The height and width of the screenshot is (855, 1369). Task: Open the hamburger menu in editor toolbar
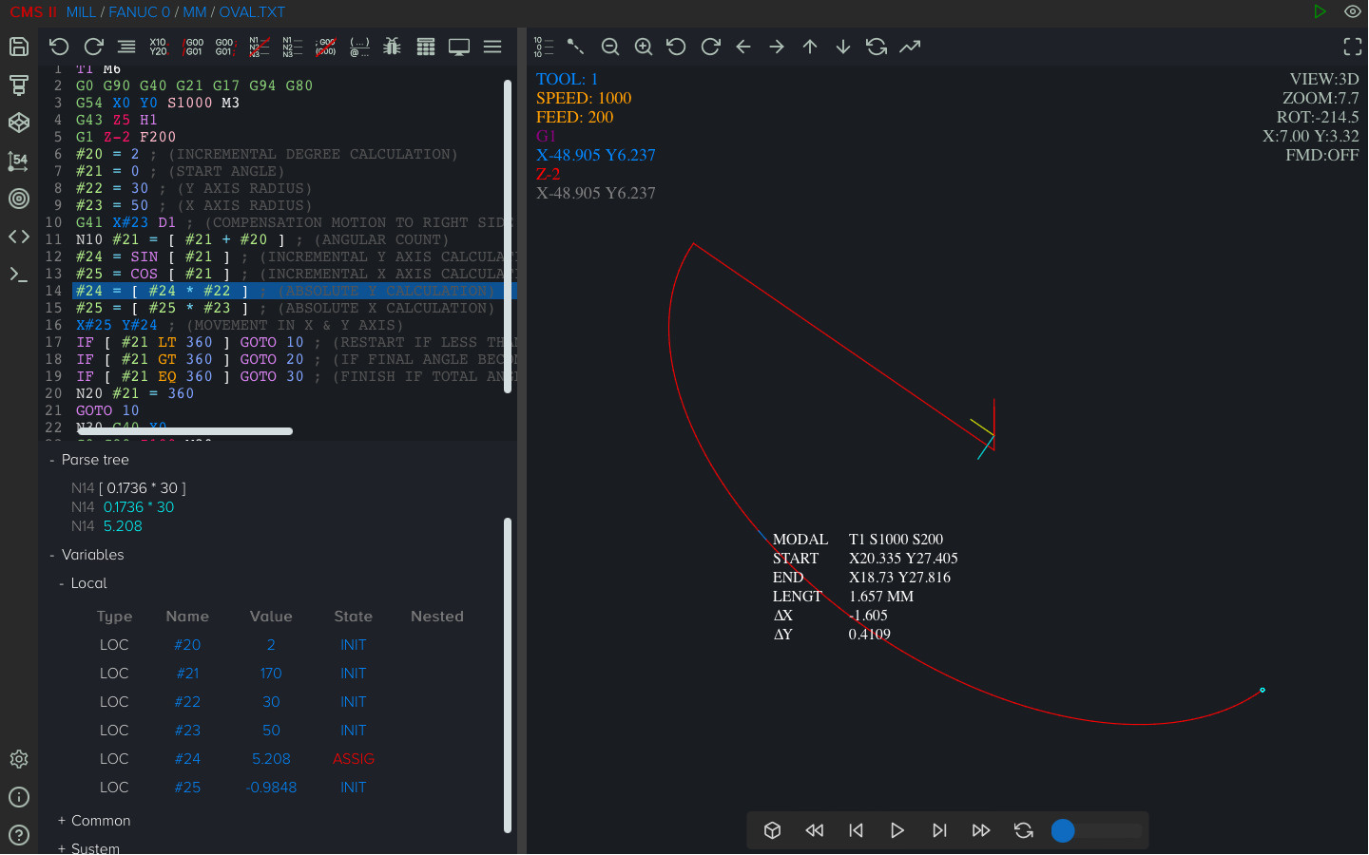tap(492, 47)
